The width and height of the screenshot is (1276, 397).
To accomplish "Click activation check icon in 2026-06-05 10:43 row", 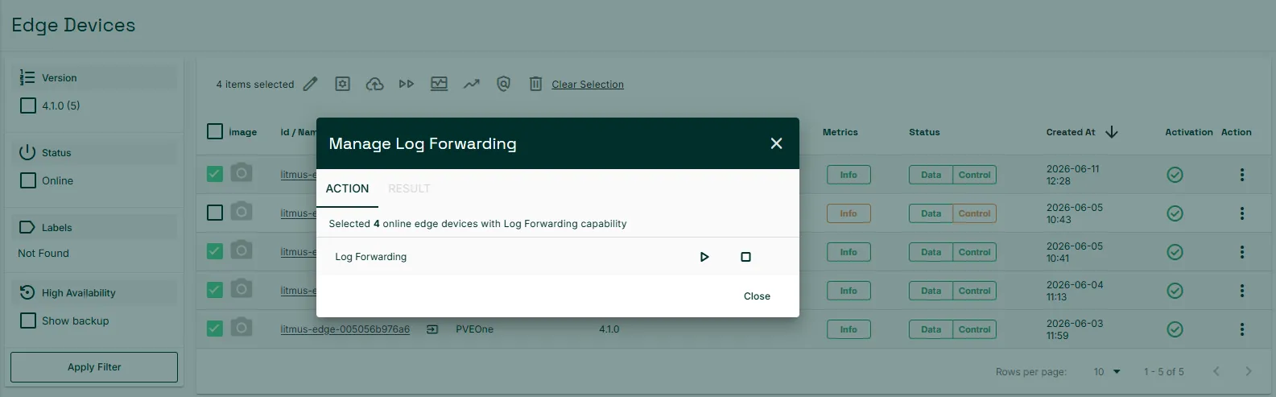I will coord(1175,213).
